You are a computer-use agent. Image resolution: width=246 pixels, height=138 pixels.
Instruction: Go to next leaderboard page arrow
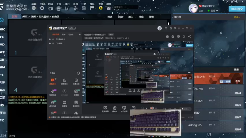click(x=223, y=135)
